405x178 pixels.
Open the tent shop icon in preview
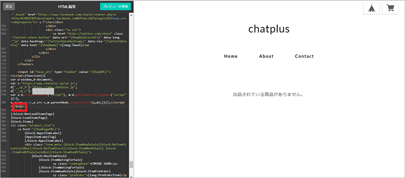(371, 8)
